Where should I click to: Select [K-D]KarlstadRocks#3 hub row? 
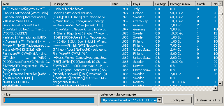tap(110, 62)
